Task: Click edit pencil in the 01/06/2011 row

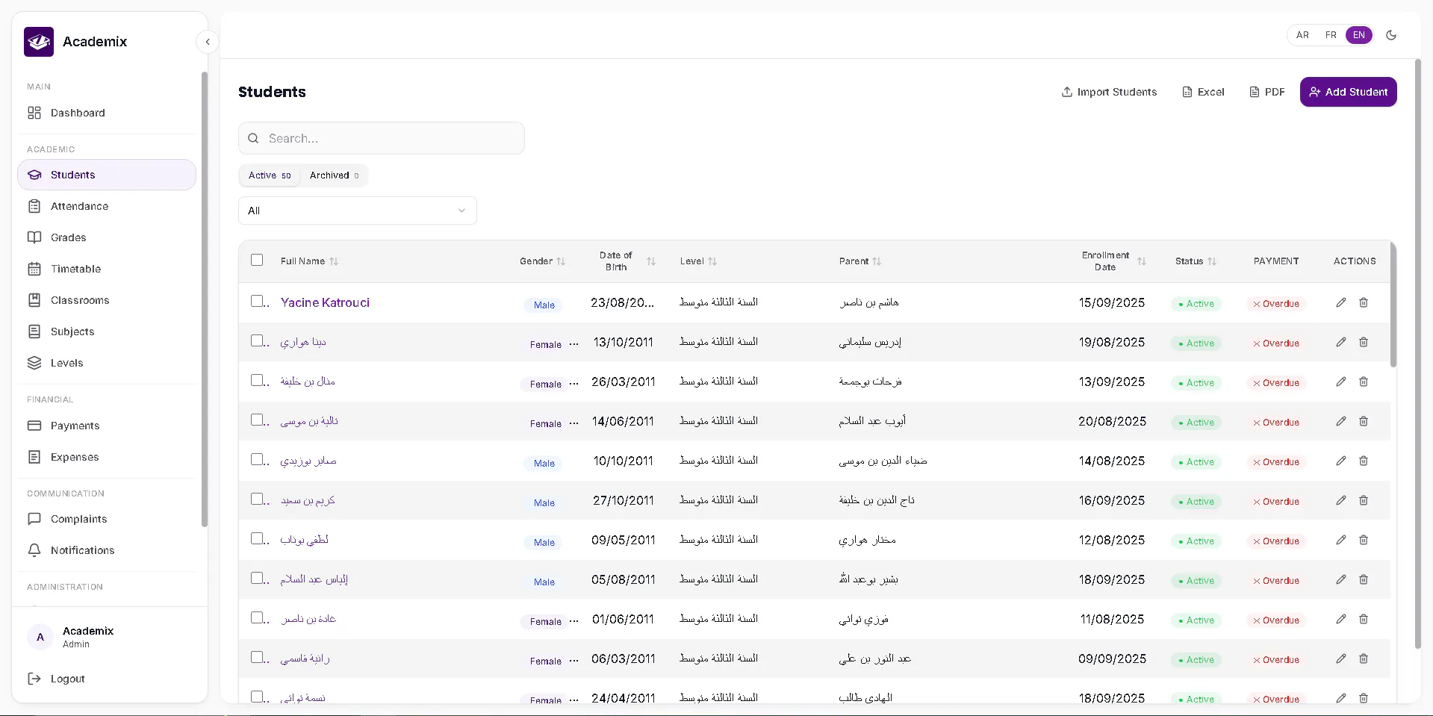Action: 1341,619
